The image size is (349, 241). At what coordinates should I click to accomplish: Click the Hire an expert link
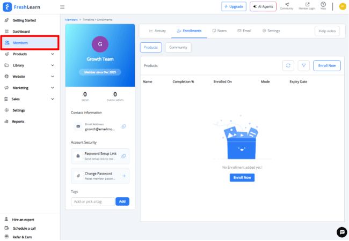point(23,220)
